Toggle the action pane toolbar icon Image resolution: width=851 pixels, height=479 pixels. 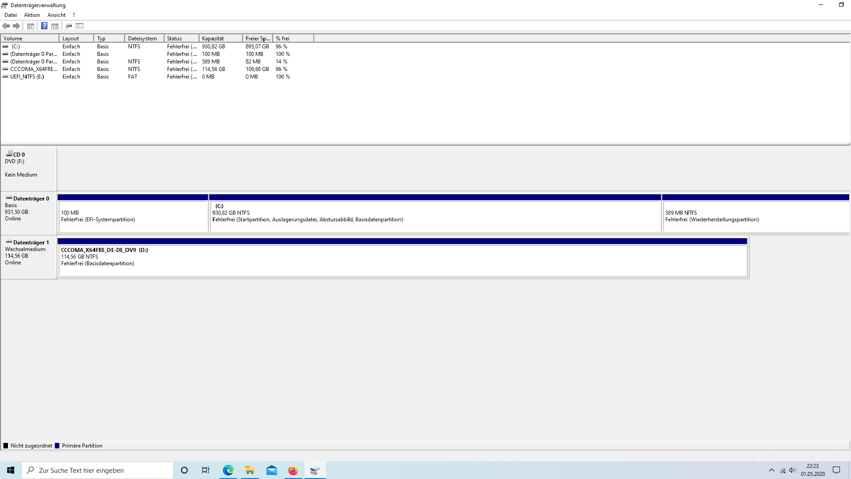click(x=55, y=26)
